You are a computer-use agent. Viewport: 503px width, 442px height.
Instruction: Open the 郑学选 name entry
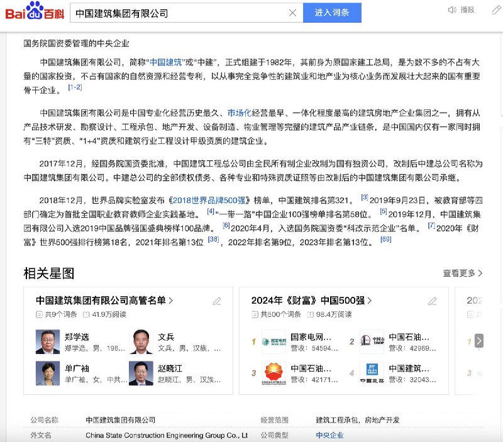point(77,337)
